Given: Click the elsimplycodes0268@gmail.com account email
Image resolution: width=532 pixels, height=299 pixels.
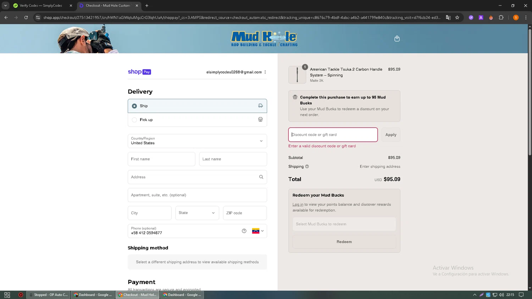Looking at the screenshot, I should pos(234,72).
